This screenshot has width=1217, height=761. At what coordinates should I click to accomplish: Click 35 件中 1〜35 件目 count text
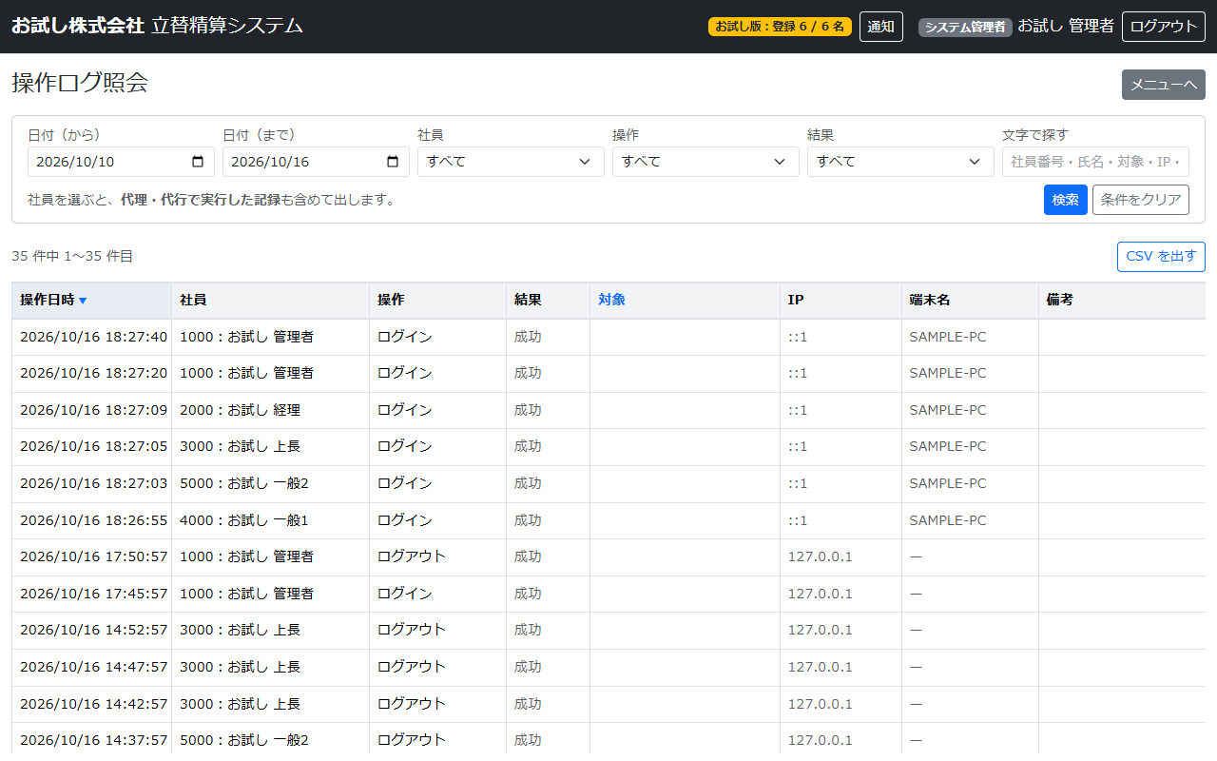click(72, 256)
